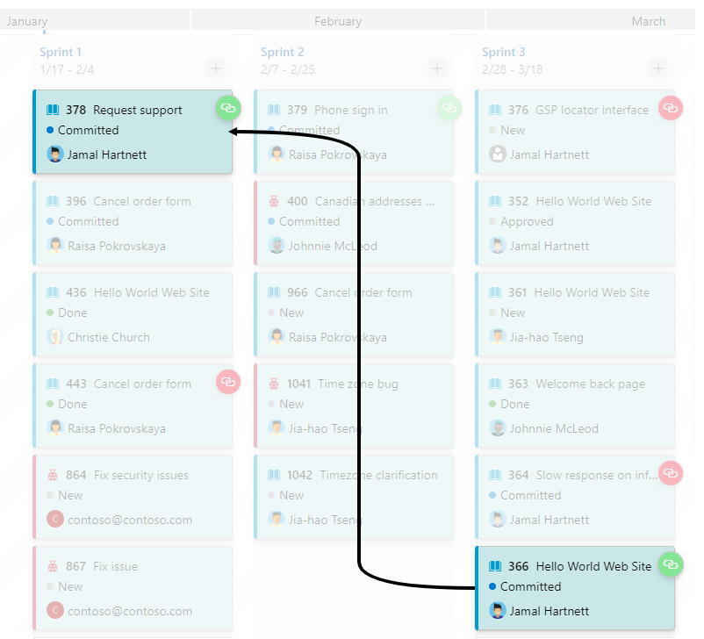
Task: Click the red dependency link icon on card 364
Action: 671,473
